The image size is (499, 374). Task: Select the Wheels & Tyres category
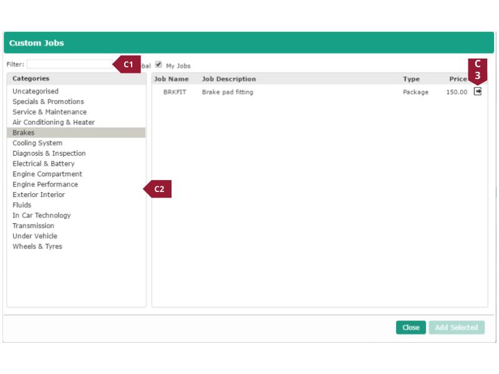point(37,246)
